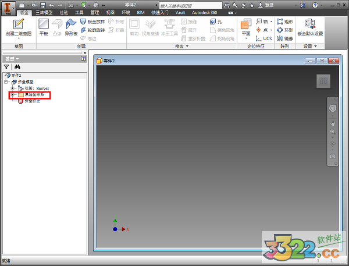Open the Work Plane (平面) dropdown arrow
Viewport: 349px width, 266px height.
[x=246, y=38]
